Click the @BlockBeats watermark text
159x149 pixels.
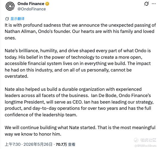[145, 146]
